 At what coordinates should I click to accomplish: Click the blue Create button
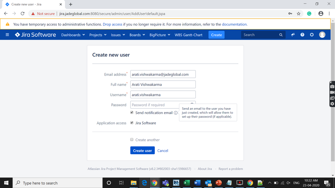click(x=216, y=35)
